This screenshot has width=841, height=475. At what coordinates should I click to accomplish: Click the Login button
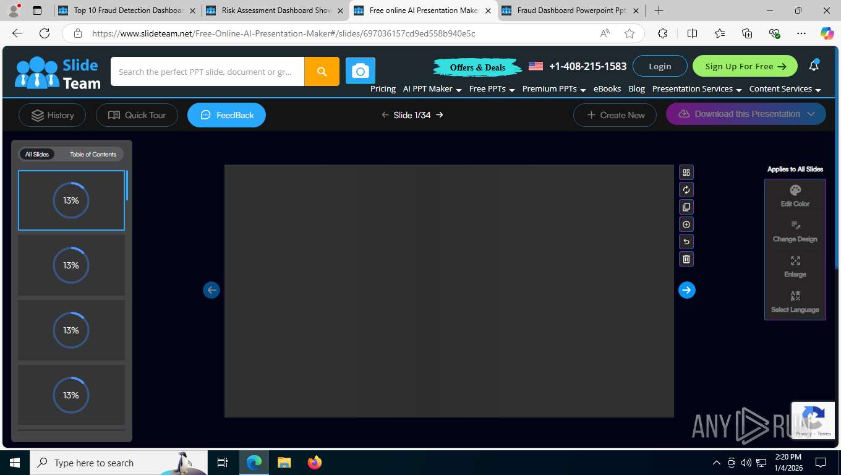[660, 66]
